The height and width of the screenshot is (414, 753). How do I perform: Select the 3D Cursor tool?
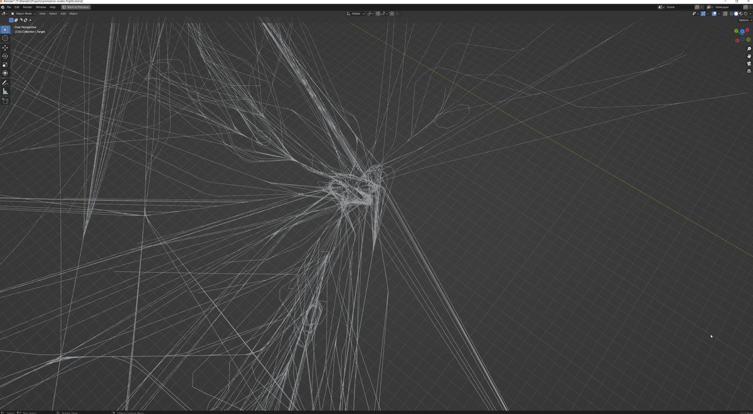pos(5,38)
